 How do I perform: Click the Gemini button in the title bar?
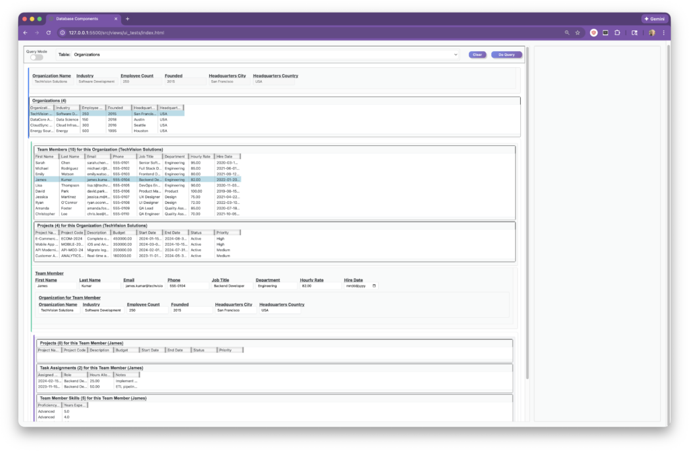[654, 19]
